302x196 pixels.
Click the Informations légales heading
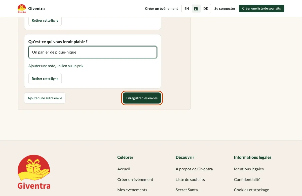click(253, 157)
